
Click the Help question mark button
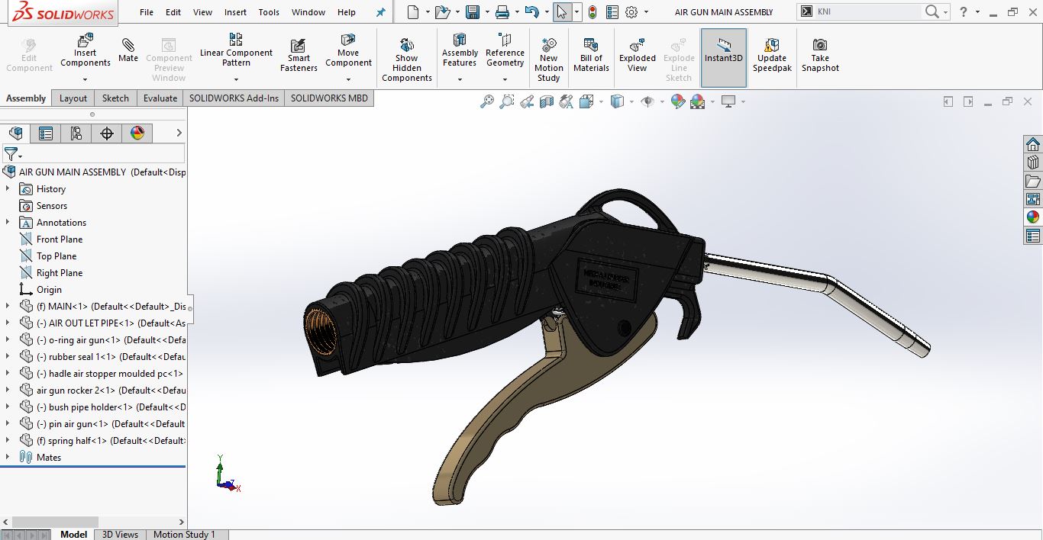point(964,11)
